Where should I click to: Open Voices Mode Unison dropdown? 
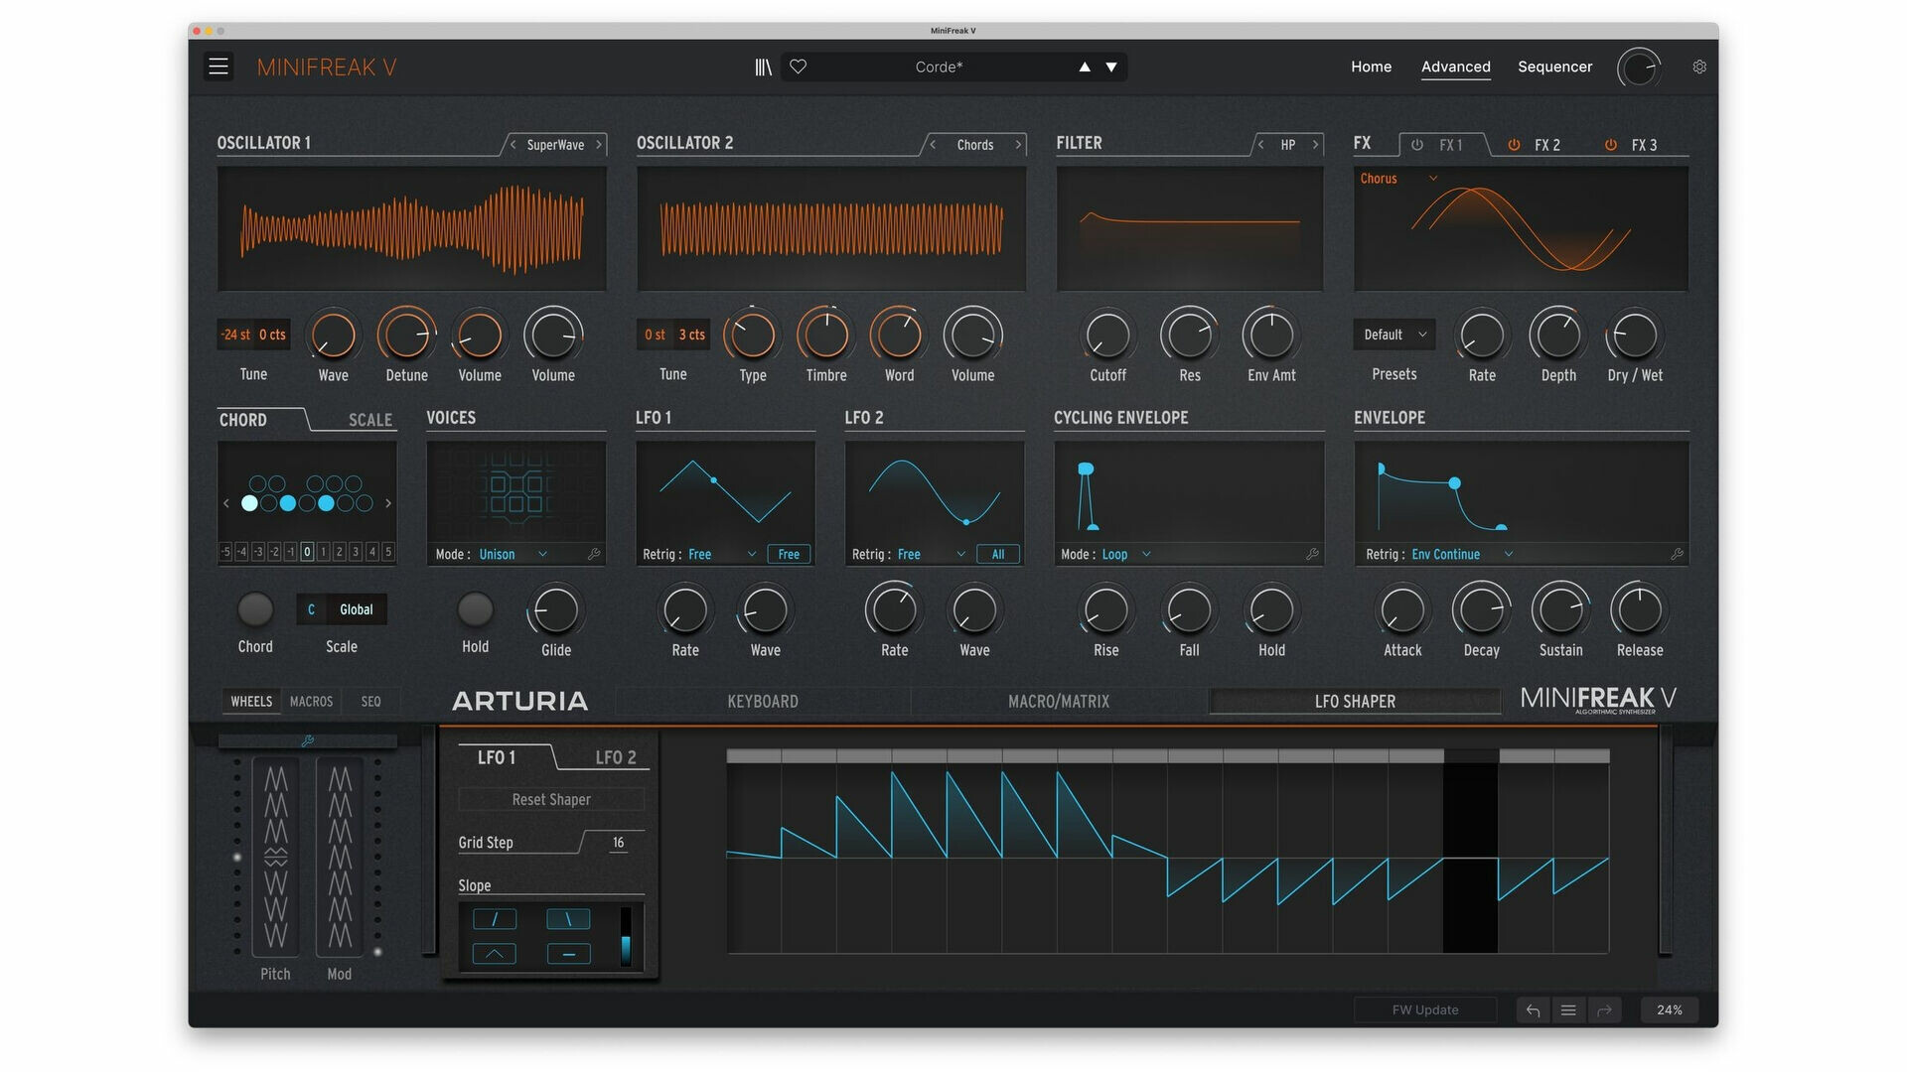pyautogui.click(x=513, y=555)
